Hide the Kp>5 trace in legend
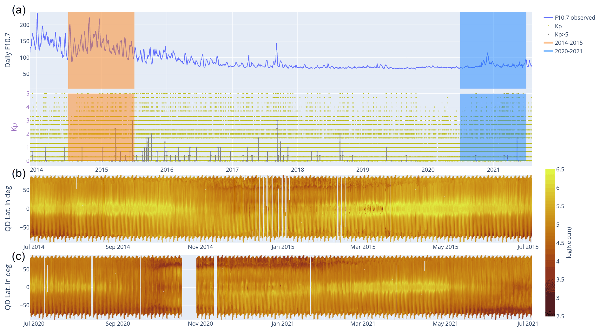 561,35
